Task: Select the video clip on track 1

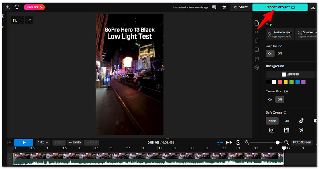Action: pyautogui.click(x=148, y=159)
